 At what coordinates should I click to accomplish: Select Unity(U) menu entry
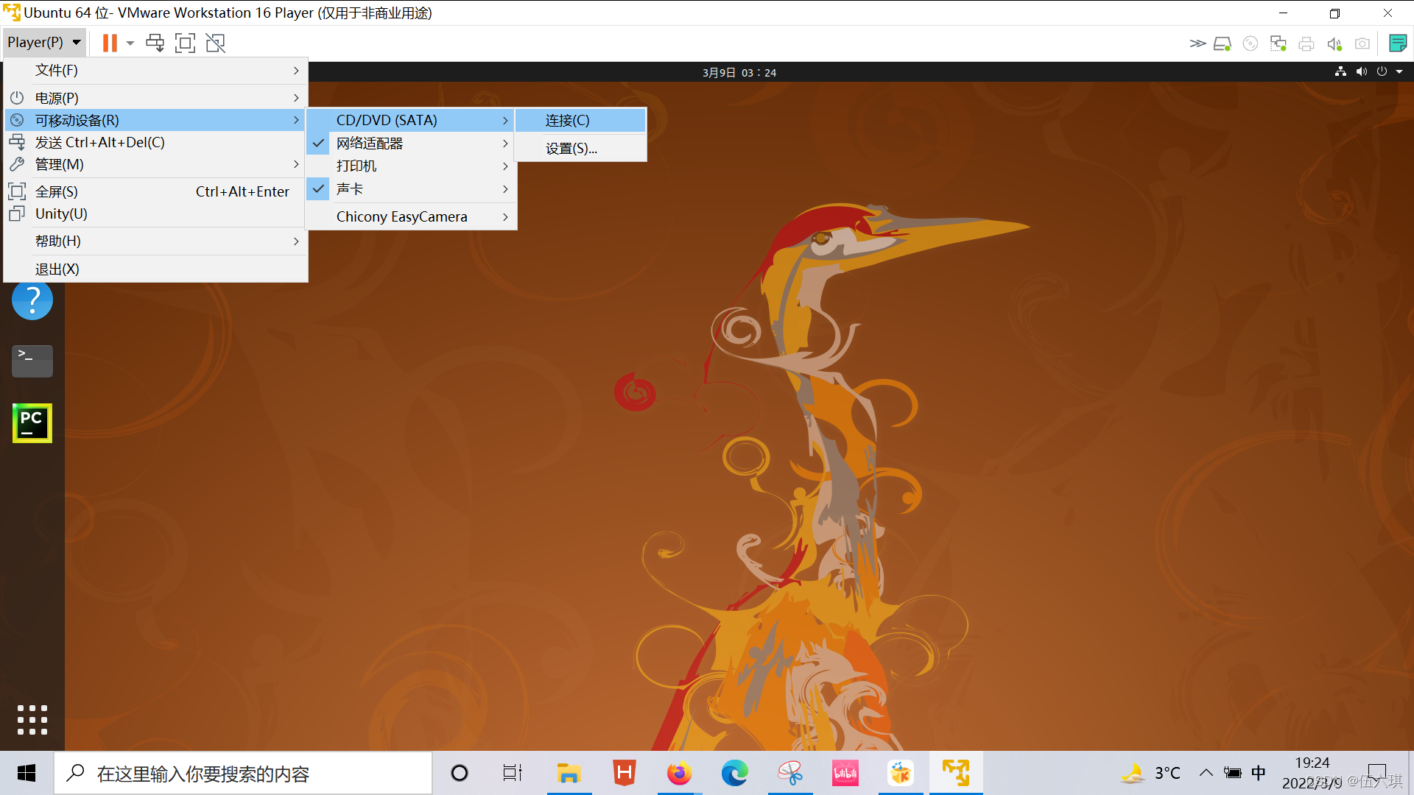(155, 213)
